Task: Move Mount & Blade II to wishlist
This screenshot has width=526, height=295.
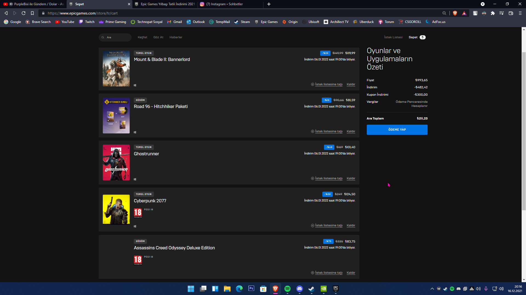Action: pos(327,84)
